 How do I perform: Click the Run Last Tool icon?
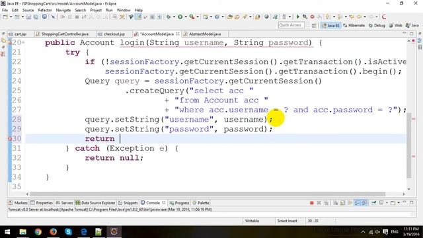pyautogui.click(x=192, y=17)
